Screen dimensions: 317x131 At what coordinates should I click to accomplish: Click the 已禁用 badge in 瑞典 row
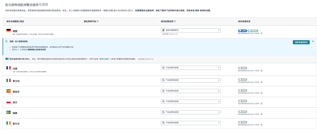point(243,111)
